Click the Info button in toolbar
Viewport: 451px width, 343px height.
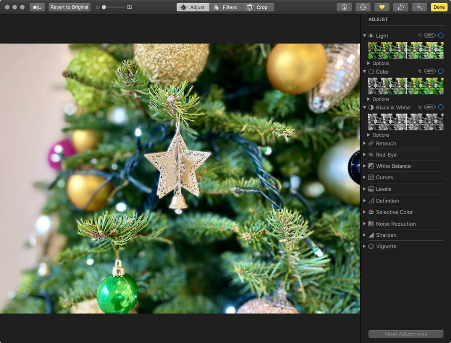click(344, 7)
